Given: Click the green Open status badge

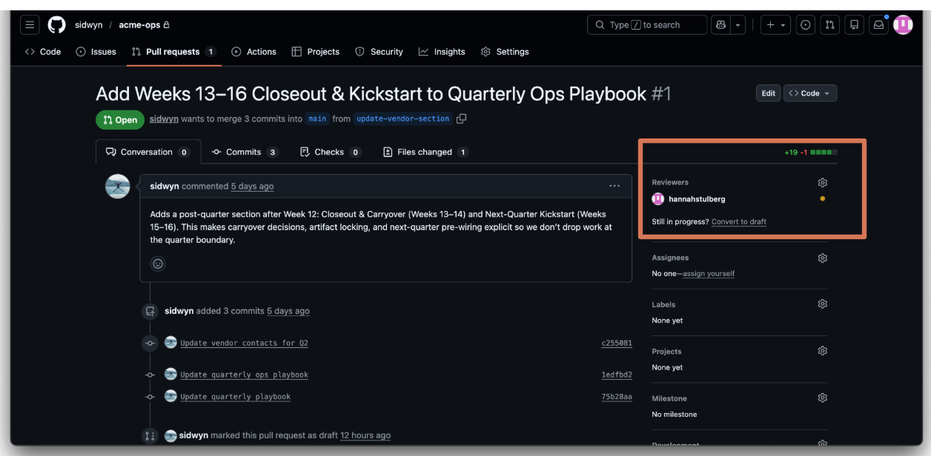Looking at the screenshot, I should tap(120, 120).
